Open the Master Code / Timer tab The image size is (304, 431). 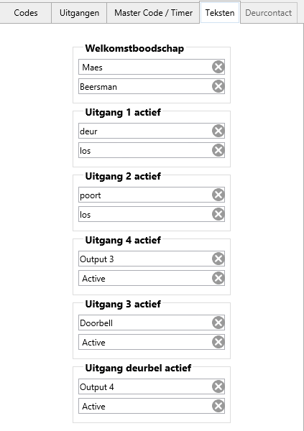[153, 13]
